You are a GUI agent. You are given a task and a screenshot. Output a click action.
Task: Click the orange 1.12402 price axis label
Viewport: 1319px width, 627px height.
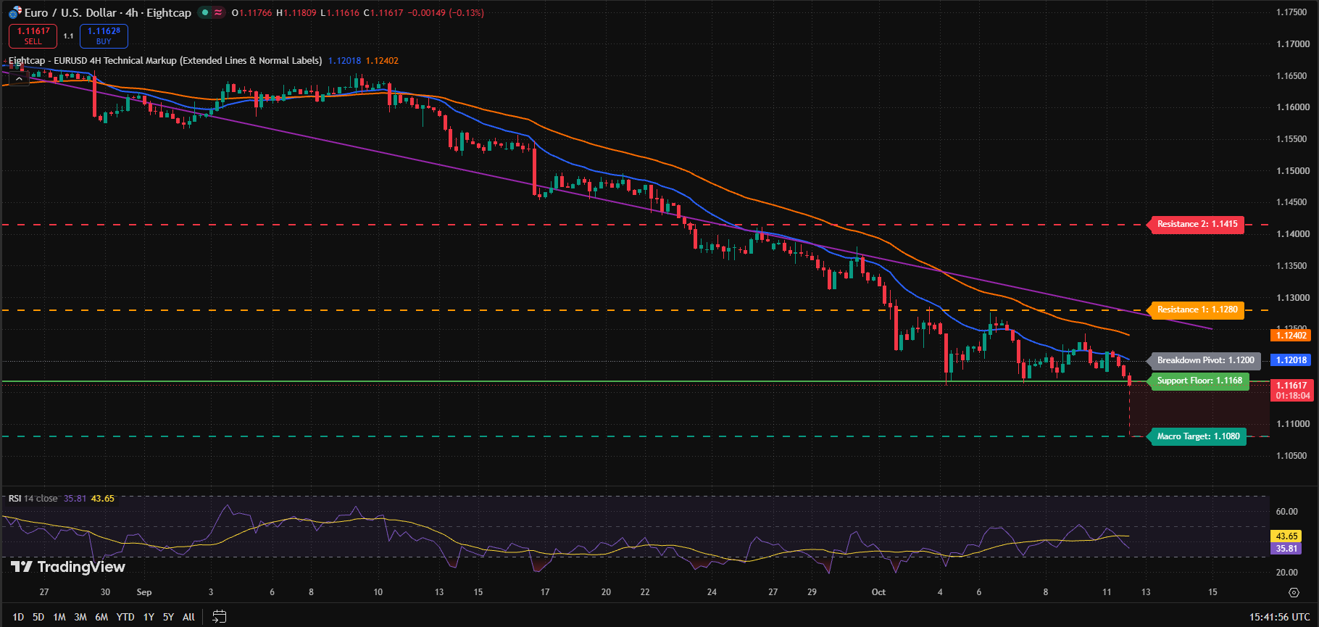point(1291,335)
